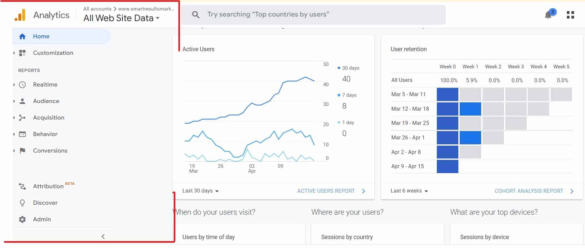Open Realtime reports
Screen dimensions: 585x248
tap(45, 85)
